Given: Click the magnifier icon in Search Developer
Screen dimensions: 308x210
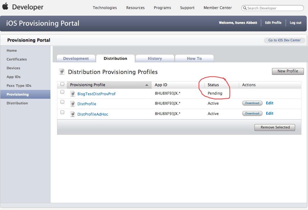Looking at the screenshot, I should click(245, 8).
